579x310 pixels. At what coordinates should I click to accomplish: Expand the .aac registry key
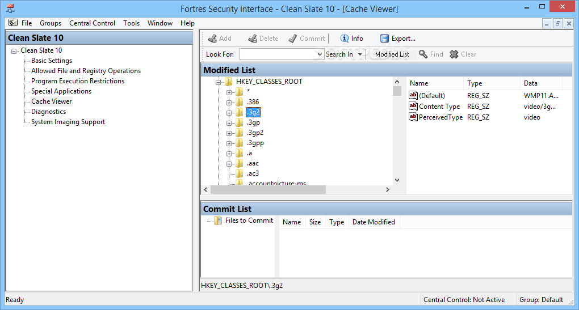(x=229, y=164)
